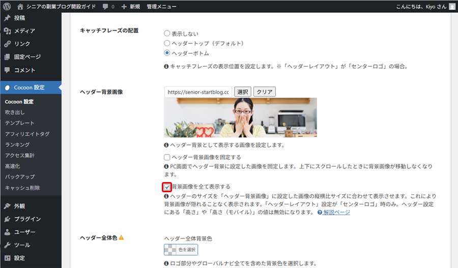Open the バックアップ submenu item
The image size is (458, 268).
pyautogui.click(x=19, y=176)
